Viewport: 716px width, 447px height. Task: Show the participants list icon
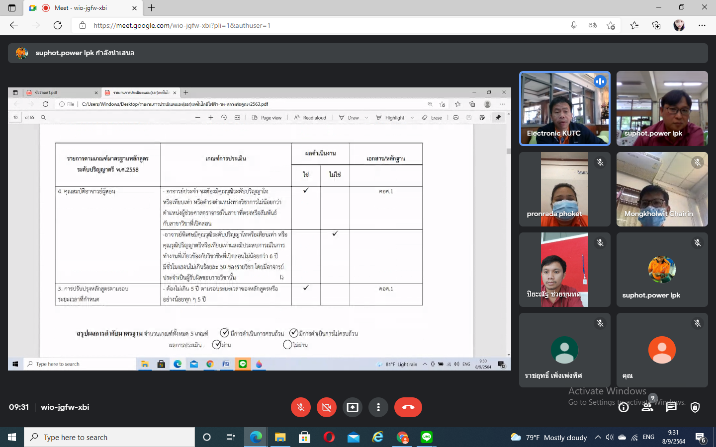pos(647,407)
